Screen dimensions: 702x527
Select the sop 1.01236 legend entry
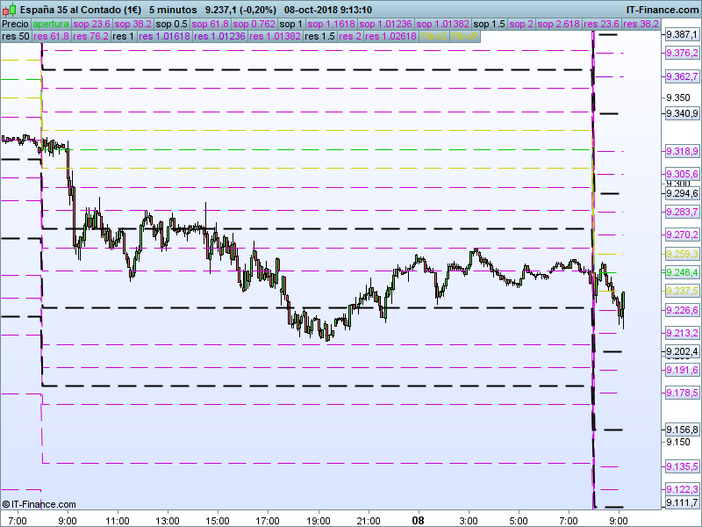click(385, 25)
